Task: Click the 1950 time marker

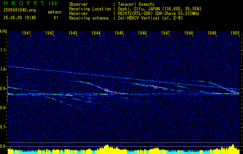Action: (x=235, y=33)
